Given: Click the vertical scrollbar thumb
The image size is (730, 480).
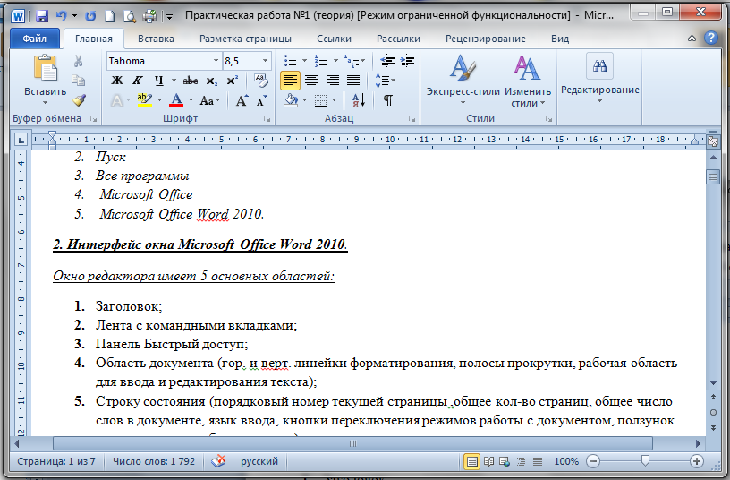Looking at the screenshot, I should click(x=713, y=177).
